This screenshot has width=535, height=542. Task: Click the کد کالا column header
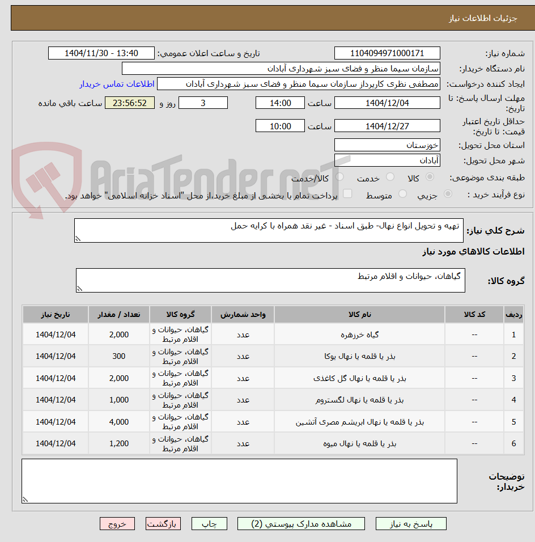tap(474, 315)
